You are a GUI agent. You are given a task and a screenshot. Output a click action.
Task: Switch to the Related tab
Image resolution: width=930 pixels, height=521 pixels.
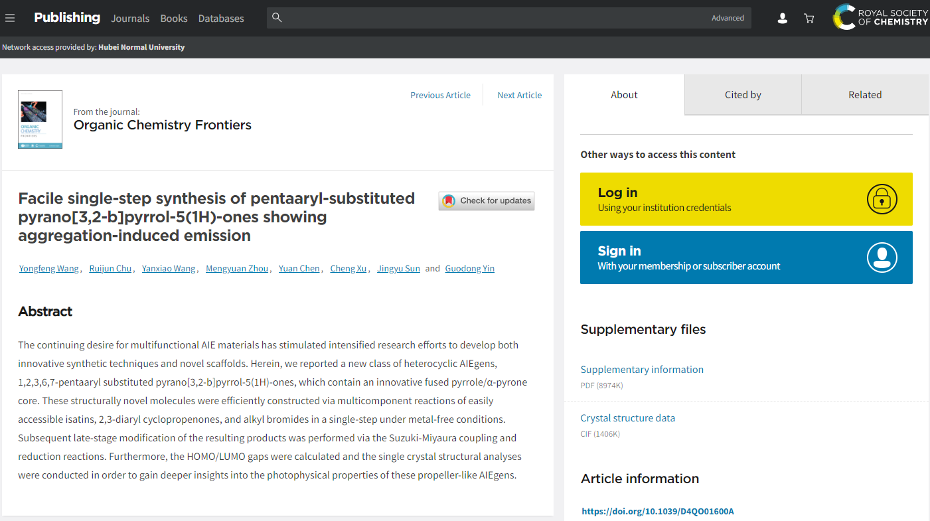click(x=865, y=95)
